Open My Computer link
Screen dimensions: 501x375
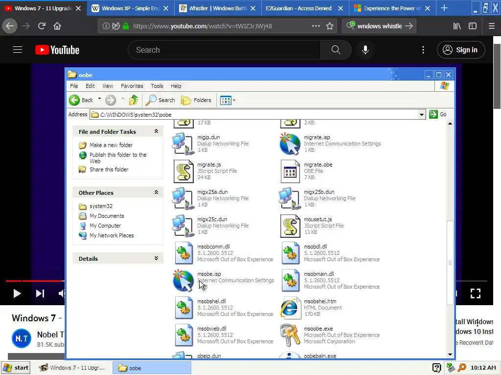(105, 226)
